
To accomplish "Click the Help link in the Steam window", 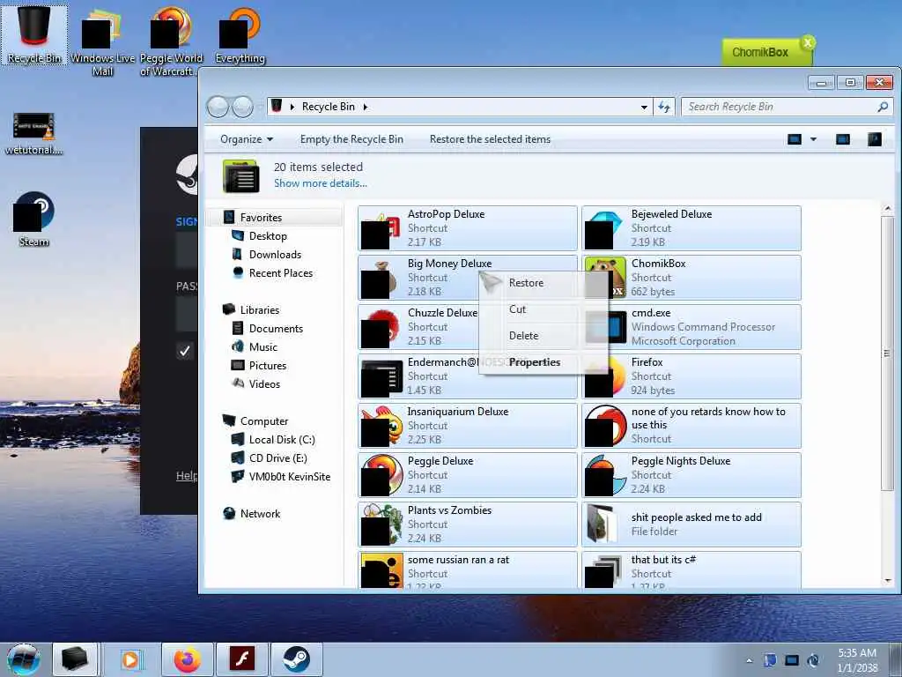I will tap(187, 475).
